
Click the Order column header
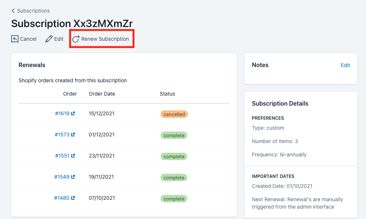coord(70,94)
